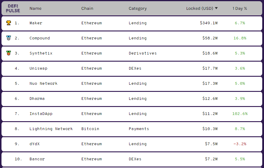Select the dYdX row
Viewport: 264px width, 168px height.
[x=132, y=144]
